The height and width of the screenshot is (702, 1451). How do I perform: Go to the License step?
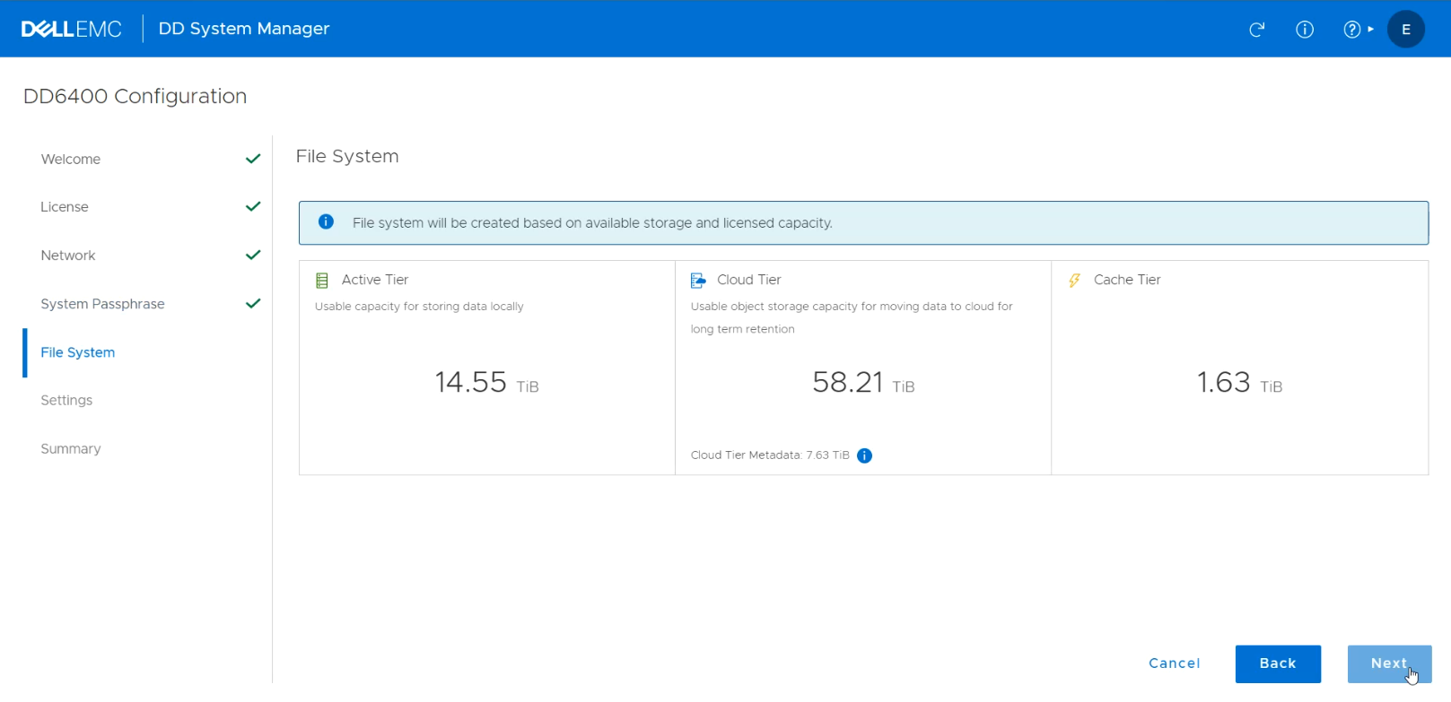(x=65, y=207)
